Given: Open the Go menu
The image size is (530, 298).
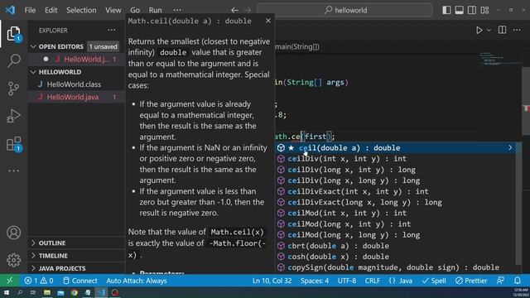Looking at the screenshot, I should pyautogui.click(x=135, y=10).
